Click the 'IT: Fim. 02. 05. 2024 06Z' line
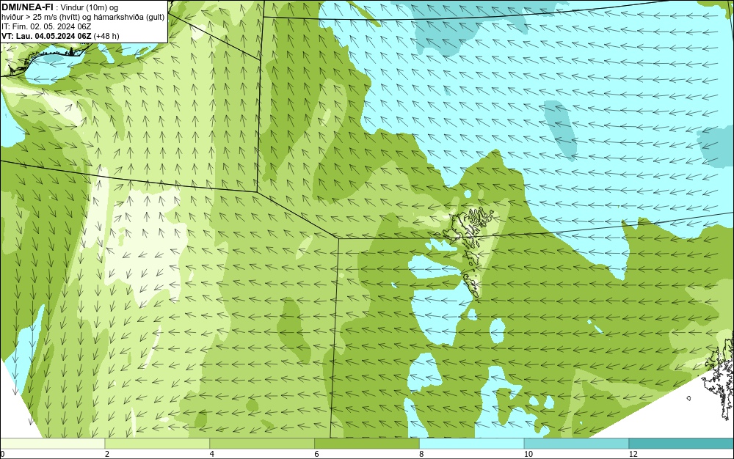 tap(46, 26)
